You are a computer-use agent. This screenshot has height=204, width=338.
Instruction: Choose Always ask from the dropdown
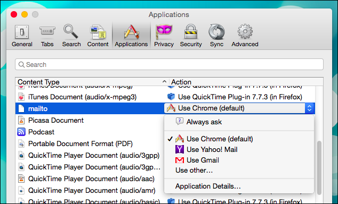click(239, 122)
